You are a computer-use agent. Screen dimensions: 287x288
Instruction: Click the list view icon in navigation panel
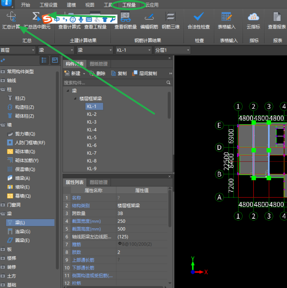44,60
